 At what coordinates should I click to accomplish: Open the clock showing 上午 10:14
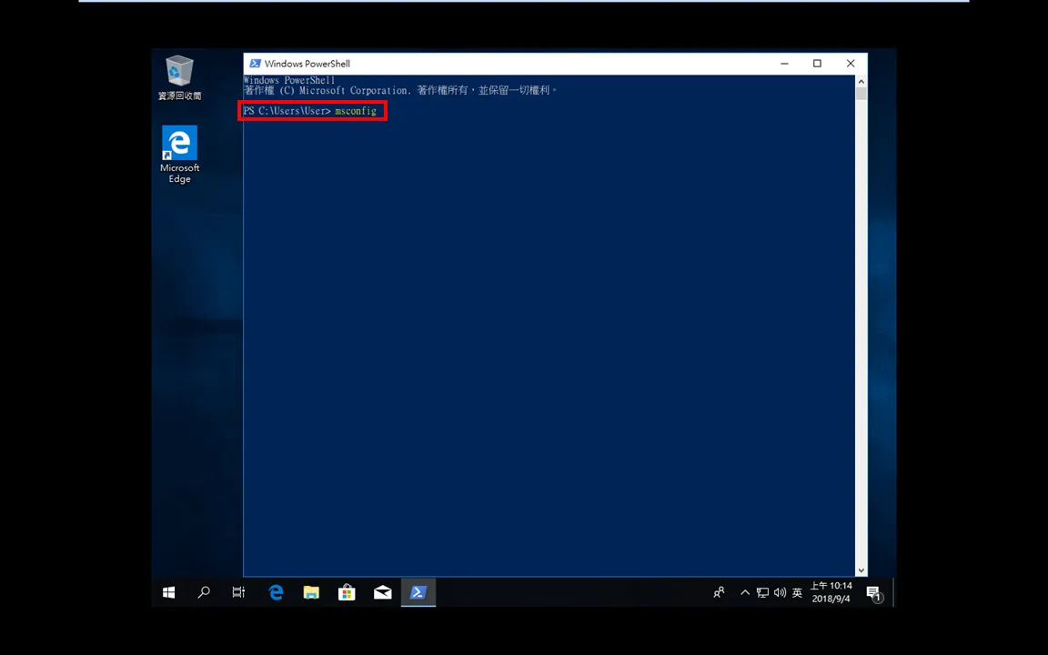pyautogui.click(x=831, y=592)
